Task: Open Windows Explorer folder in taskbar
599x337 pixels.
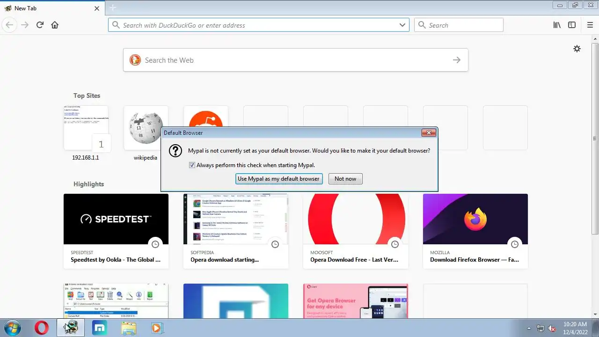Action: click(128, 328)
